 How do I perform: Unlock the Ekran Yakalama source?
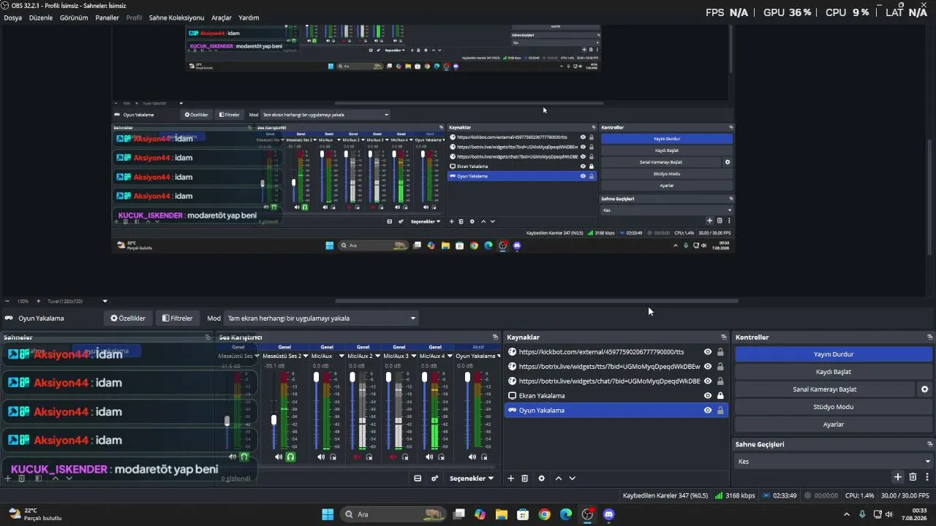pyautogui.click(x=720, y=396)
